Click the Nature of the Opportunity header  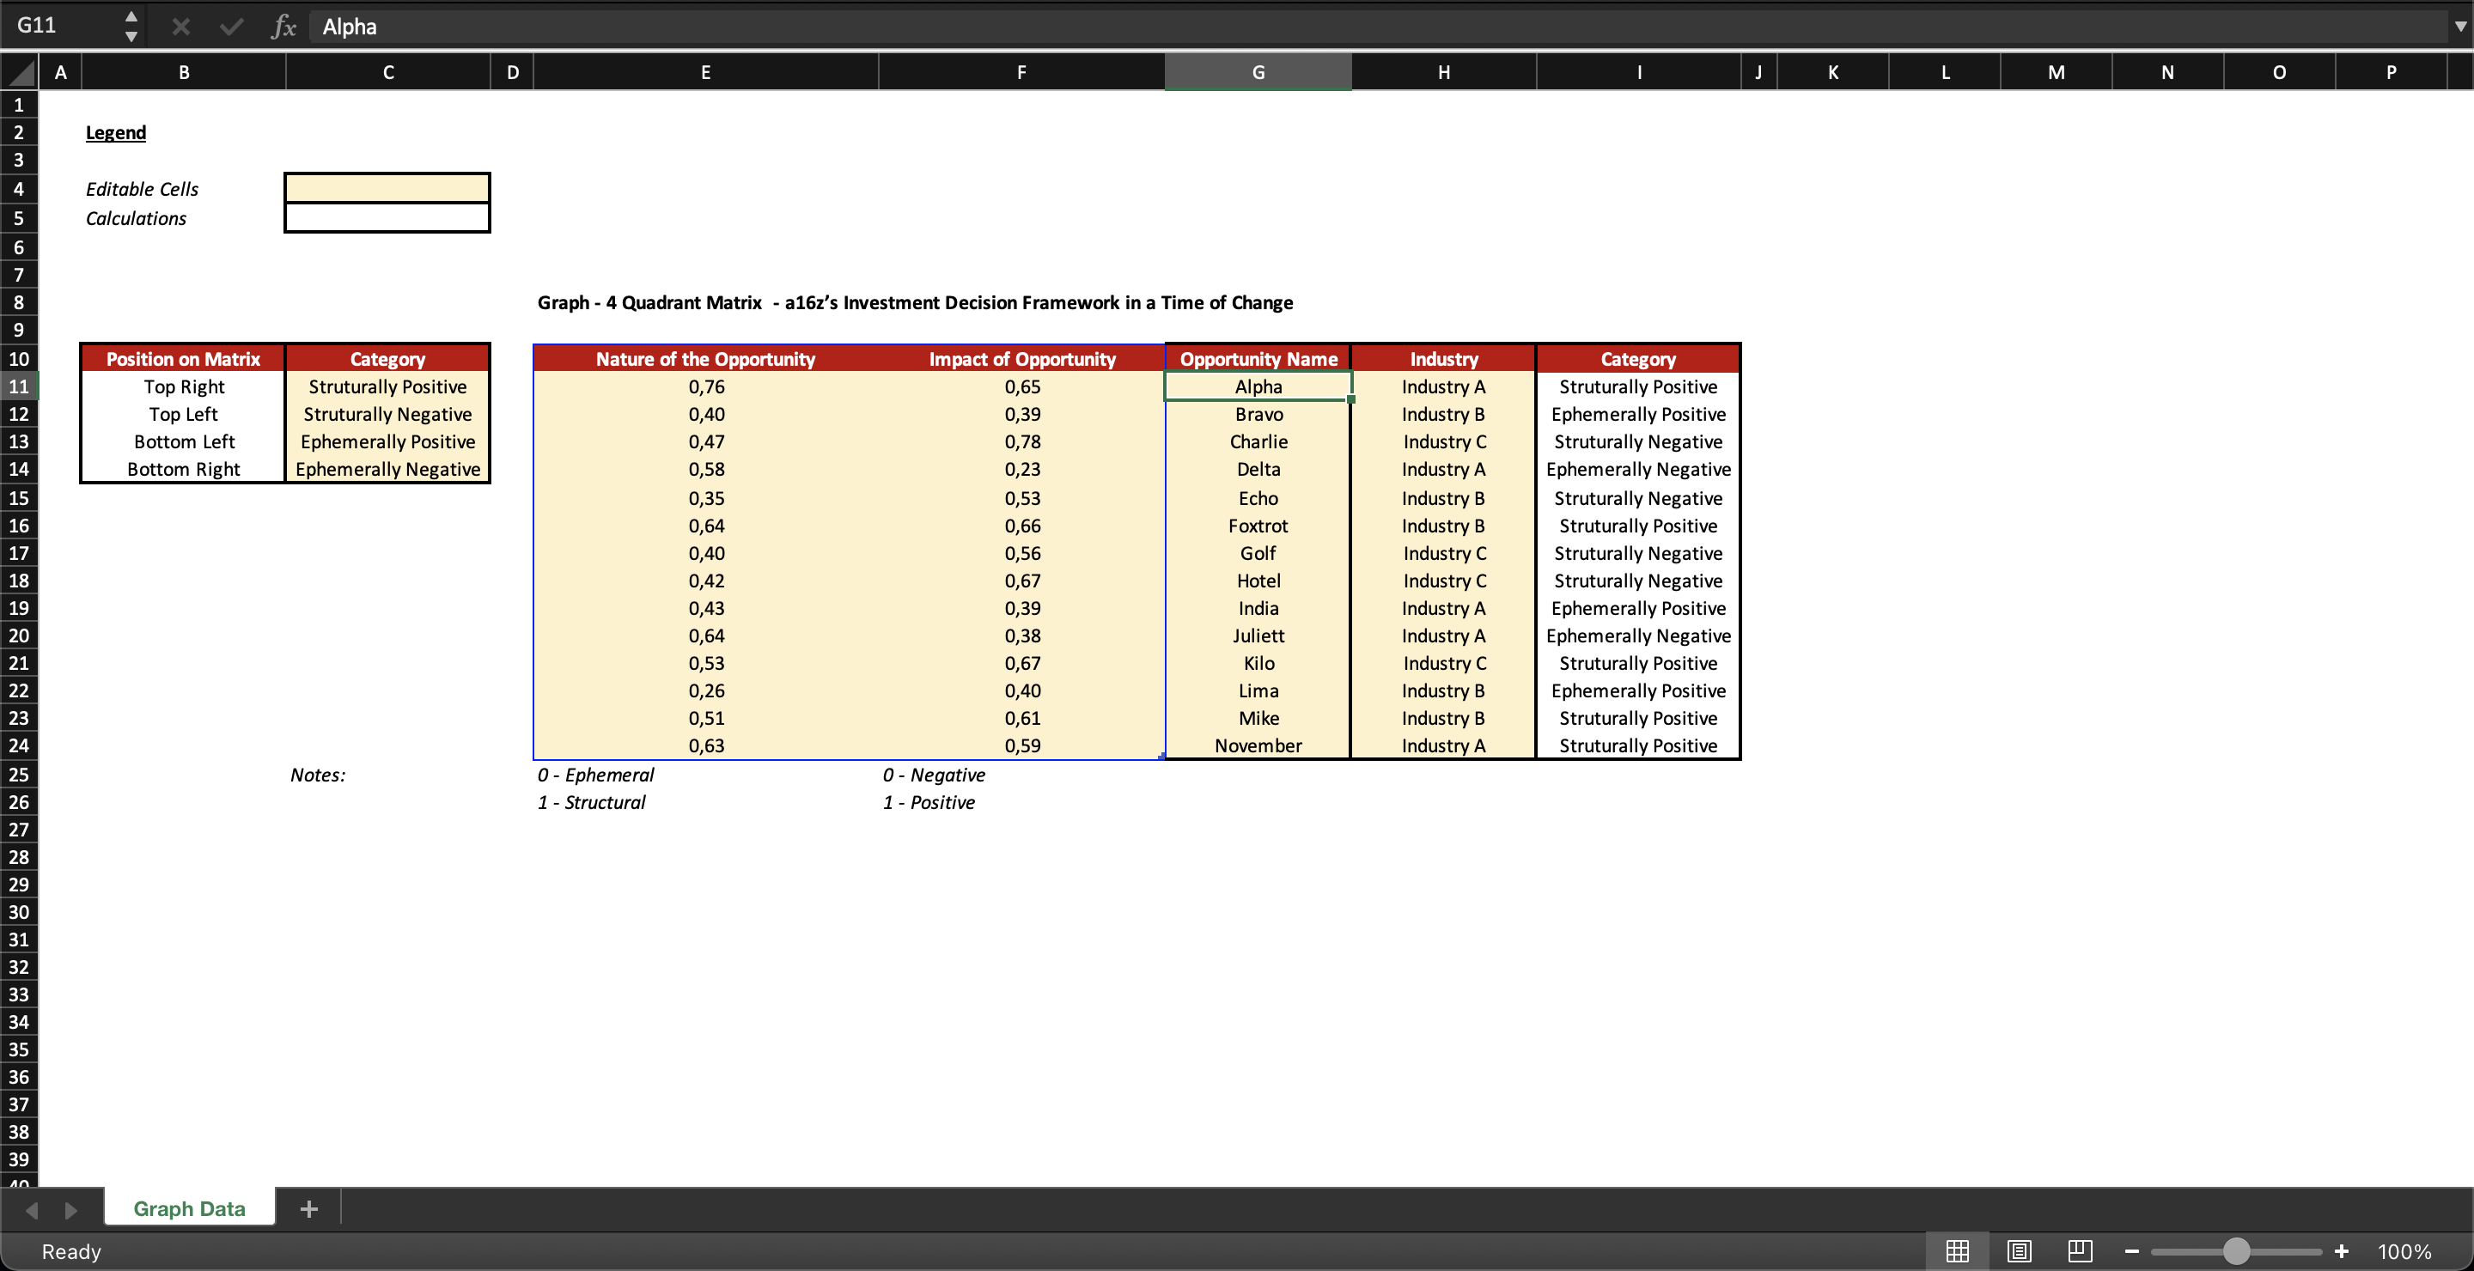[x=706, y=359]
